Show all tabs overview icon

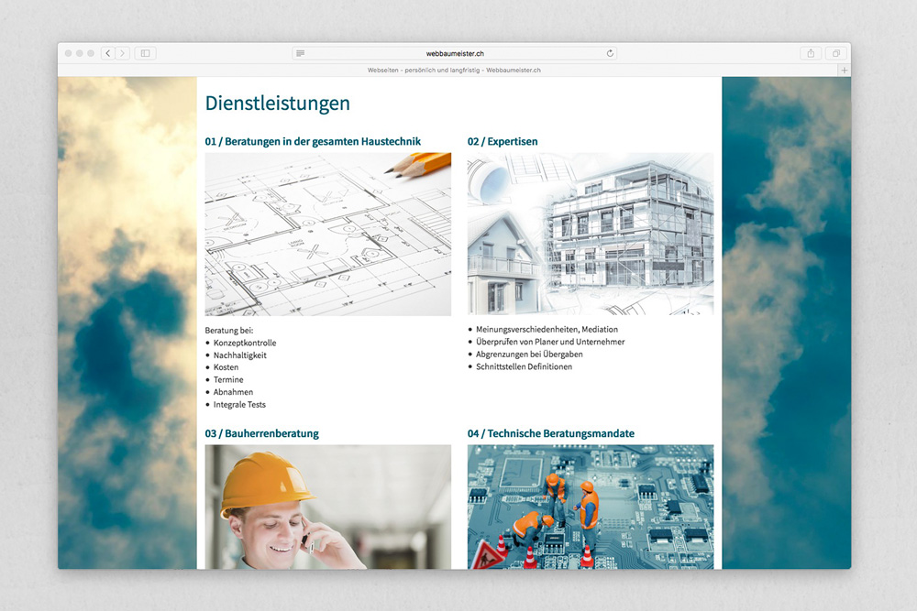tap(835, 53)
